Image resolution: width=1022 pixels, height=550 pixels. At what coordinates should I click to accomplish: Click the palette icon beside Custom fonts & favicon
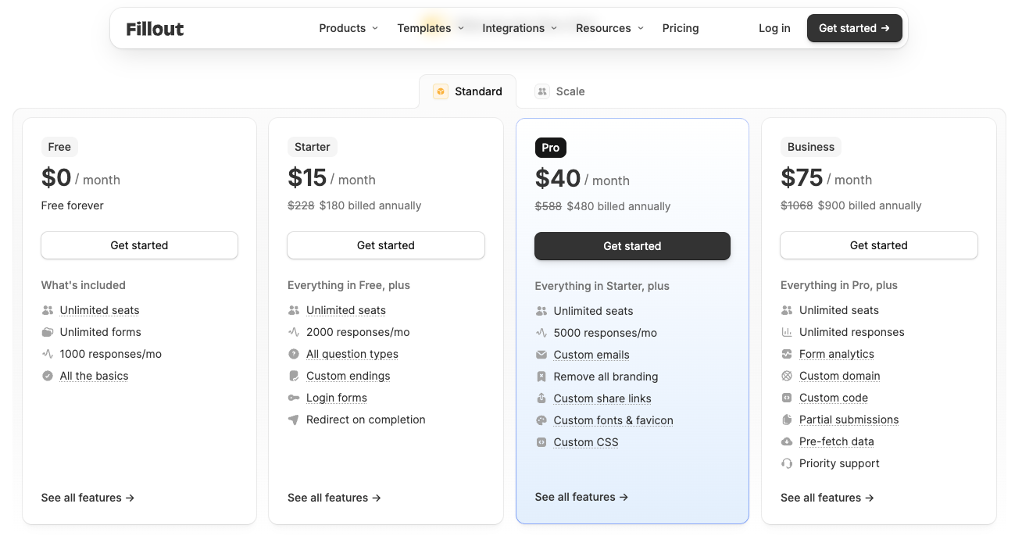(541, 420)
